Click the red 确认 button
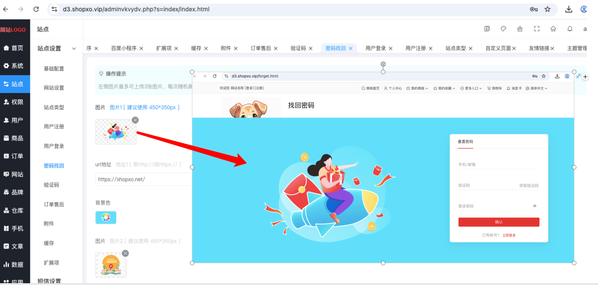The height and width of the screenshot is (285, 598). click(499, 222)
